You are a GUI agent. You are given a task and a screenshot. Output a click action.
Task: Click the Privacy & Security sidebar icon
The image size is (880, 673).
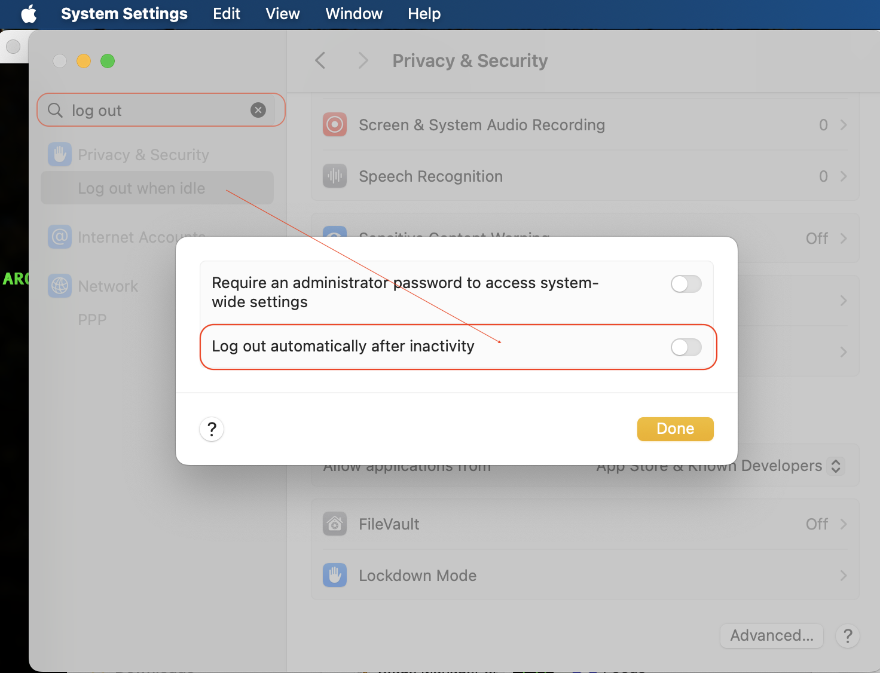coord(60,155)
